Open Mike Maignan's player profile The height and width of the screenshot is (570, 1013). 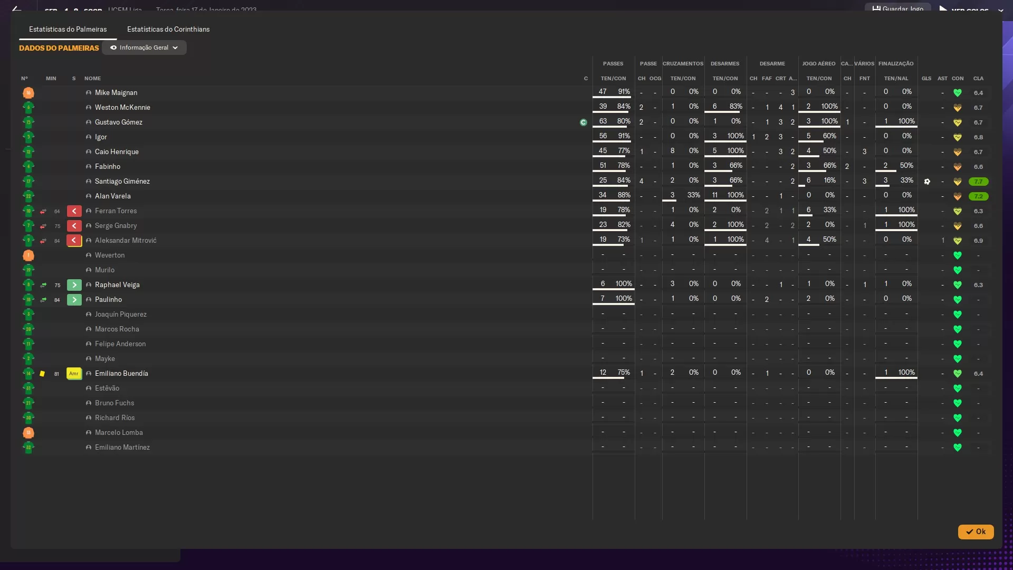tap(116, 93)
